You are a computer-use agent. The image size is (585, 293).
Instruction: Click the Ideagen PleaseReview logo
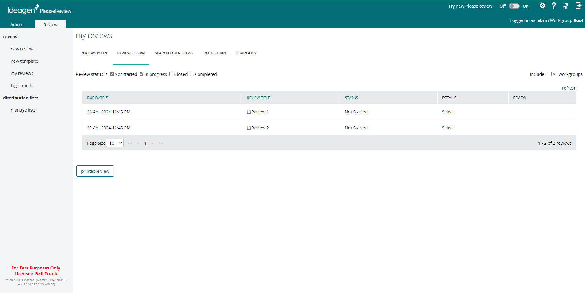39,10
